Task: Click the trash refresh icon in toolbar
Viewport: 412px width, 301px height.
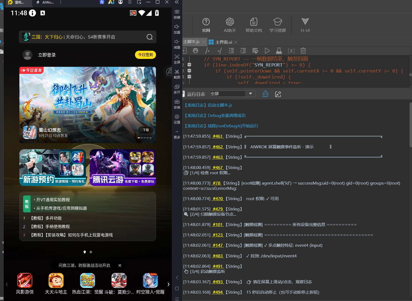Action: (x=303, y=51)
